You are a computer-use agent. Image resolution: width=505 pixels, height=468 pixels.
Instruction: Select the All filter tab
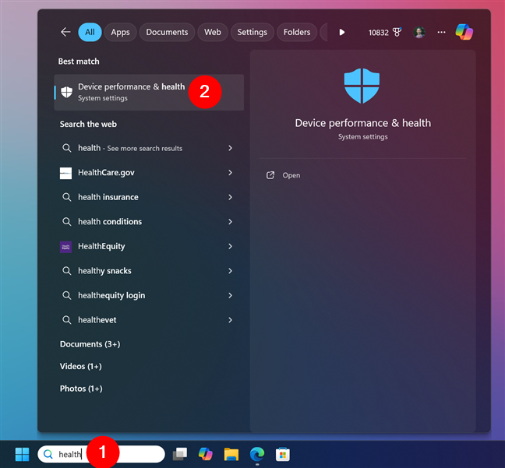[x=90, y=32]
